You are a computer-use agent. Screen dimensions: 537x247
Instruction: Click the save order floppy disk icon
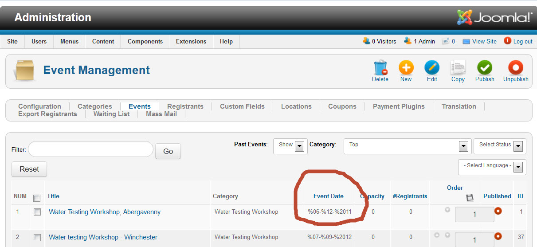[x=470, y=198]
